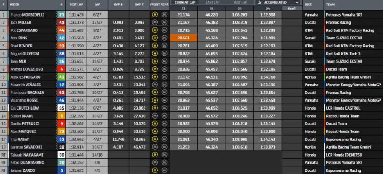Click team name Petronas Yamaha SRT in Morbidelli row
This screenshot has width=383, height=174.
coord(344,15)
